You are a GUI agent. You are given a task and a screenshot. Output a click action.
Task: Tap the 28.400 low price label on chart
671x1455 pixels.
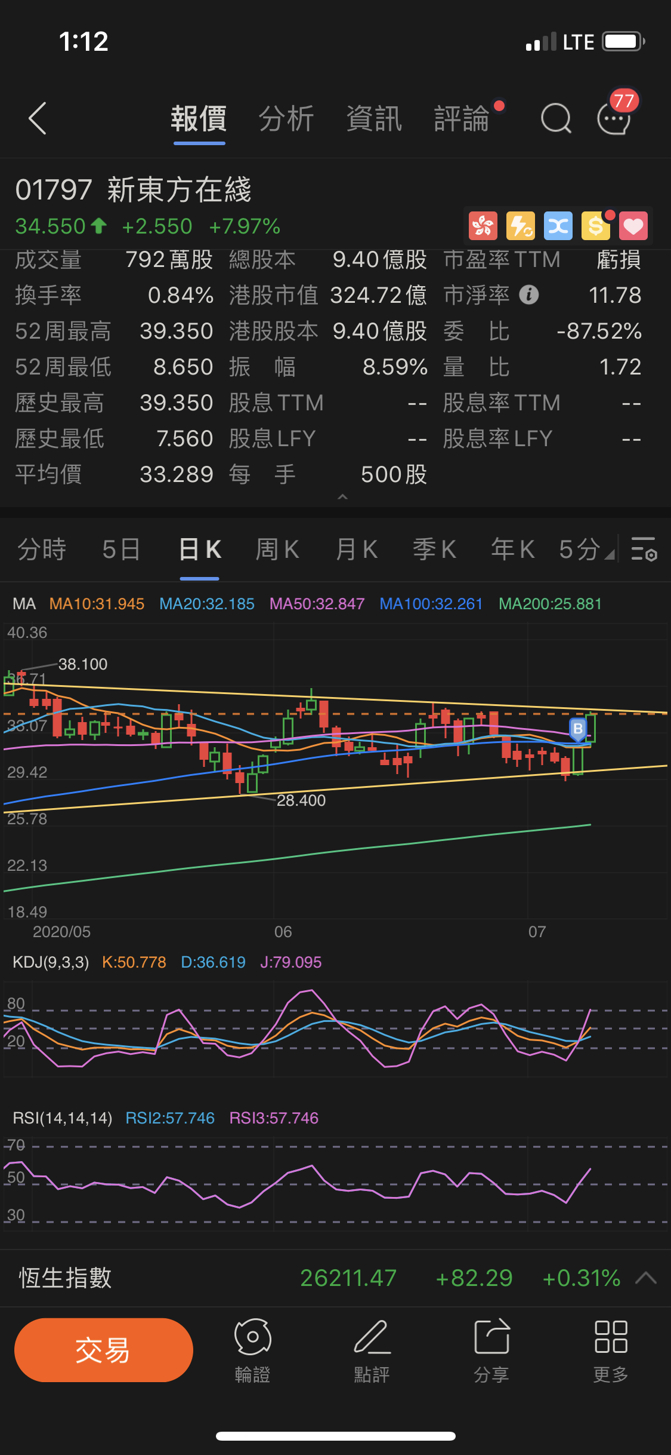[x=301, y=800]
